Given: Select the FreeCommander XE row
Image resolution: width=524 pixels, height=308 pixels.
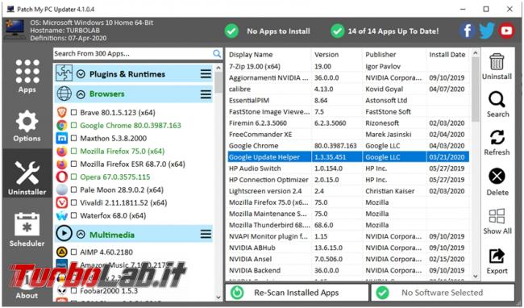Looking at the screenshot, I should click(x=348, y=135).
